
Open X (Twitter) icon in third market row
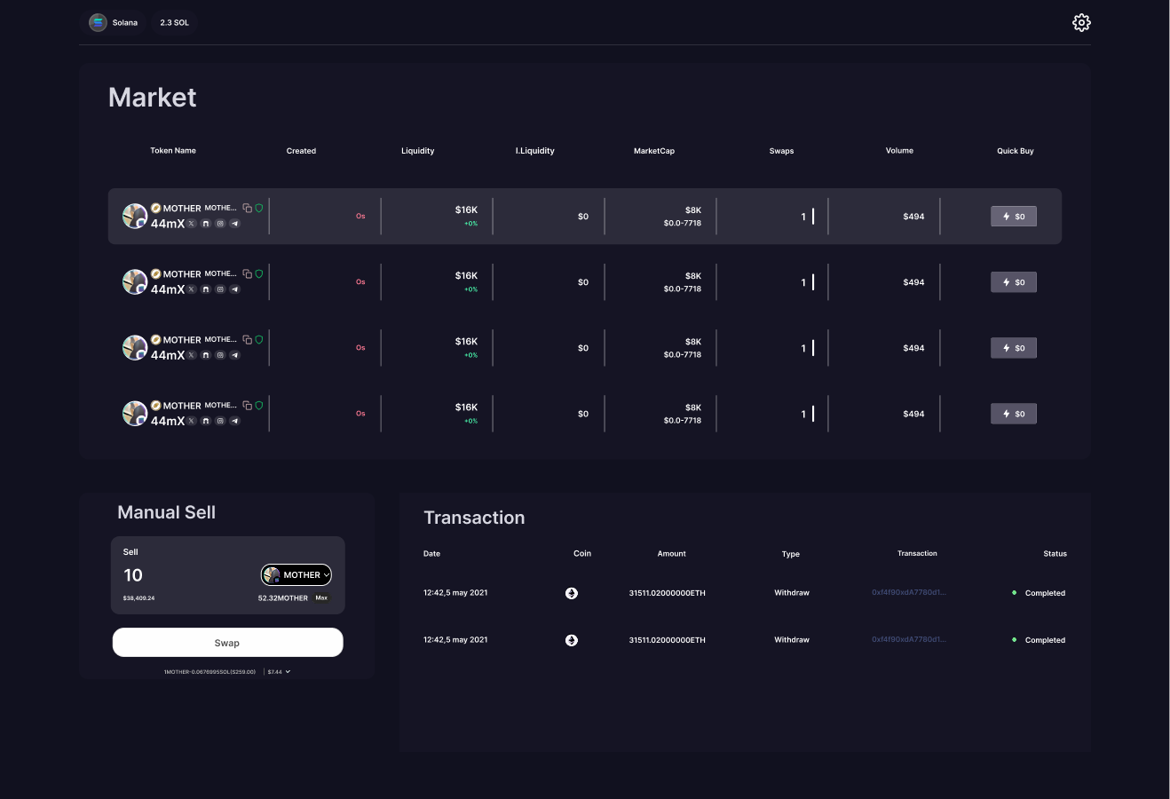[191, 355]
